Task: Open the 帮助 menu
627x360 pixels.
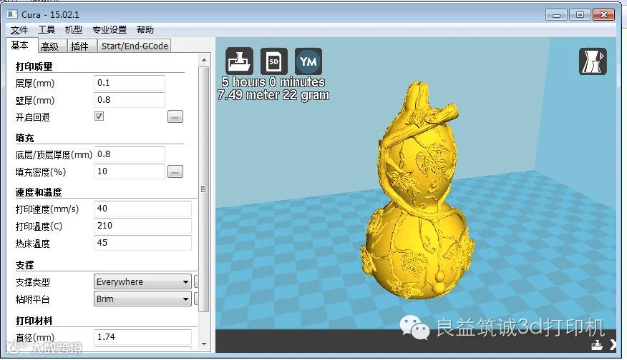Action: coord(145,30)
